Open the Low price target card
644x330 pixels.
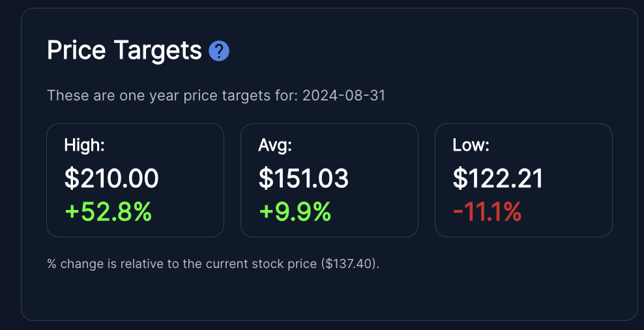523,181
